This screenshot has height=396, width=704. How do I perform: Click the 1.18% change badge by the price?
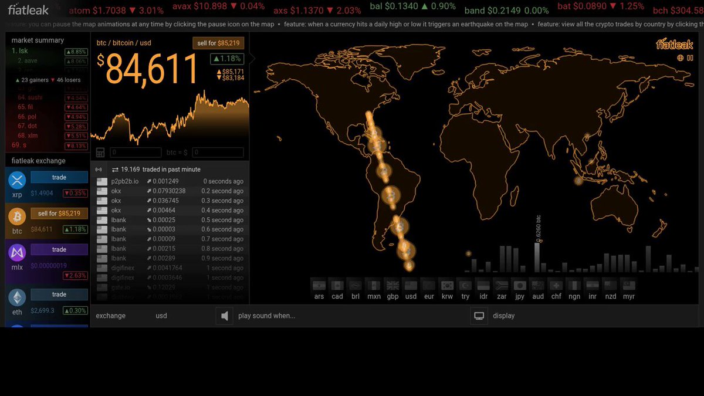pos(228,59)
